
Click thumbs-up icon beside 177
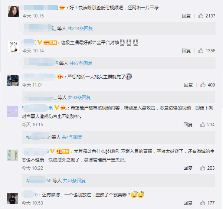[202, 203]
